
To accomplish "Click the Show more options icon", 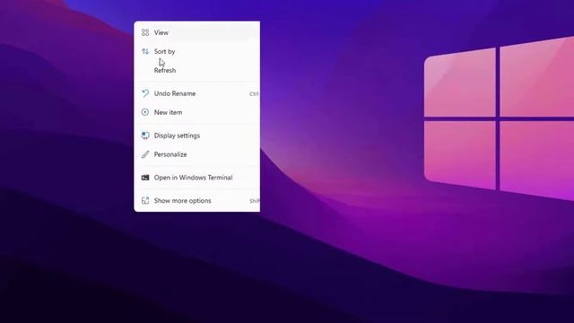I will (145, 201).
